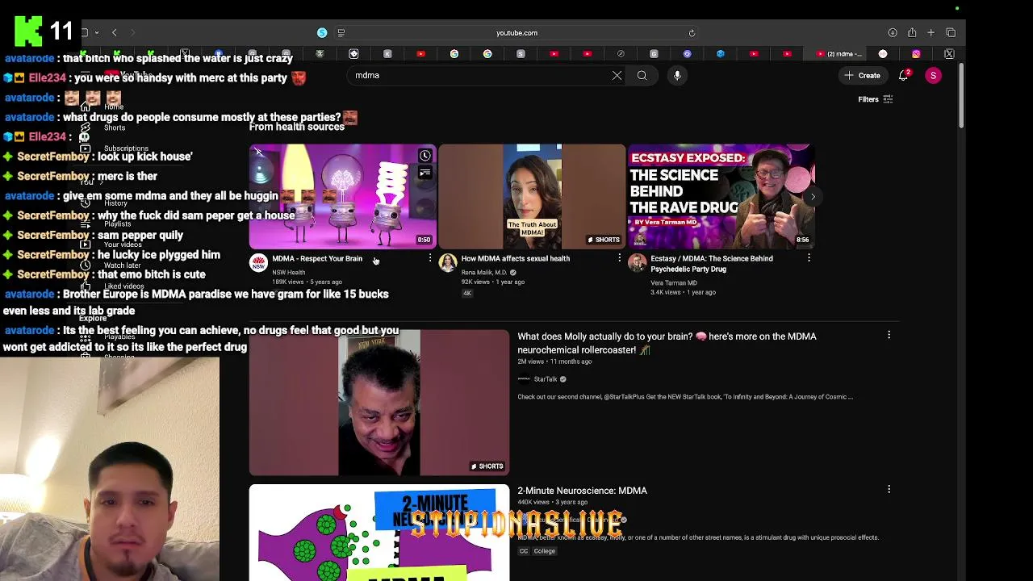Open the tab group chevron beside the sidebar button
Image resolution: width=1033 pixels, height=581 pixels.
[x=96, y=33]
